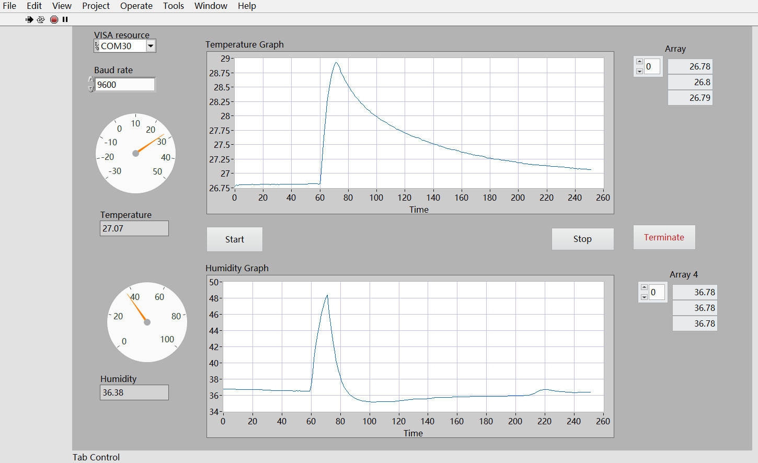Open the Window menu
The width and height of the screenshot is (758, 463).
pos(211,6)
